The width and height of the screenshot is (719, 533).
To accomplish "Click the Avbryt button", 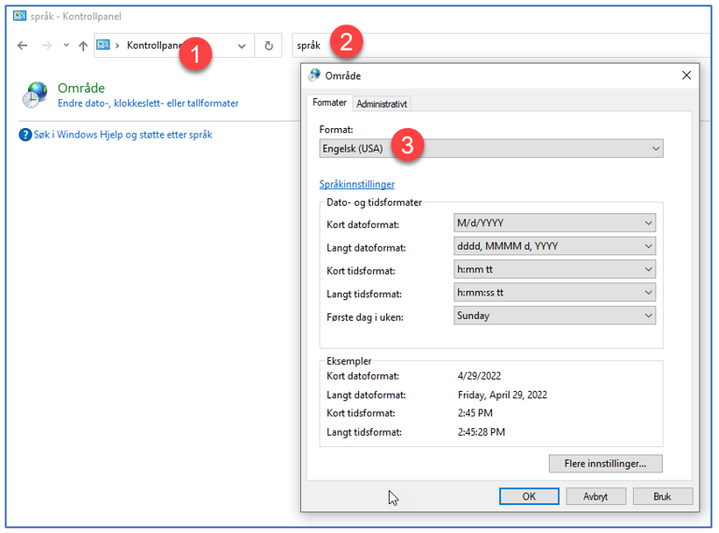I will pyautogui.click(x=596, y=497).
